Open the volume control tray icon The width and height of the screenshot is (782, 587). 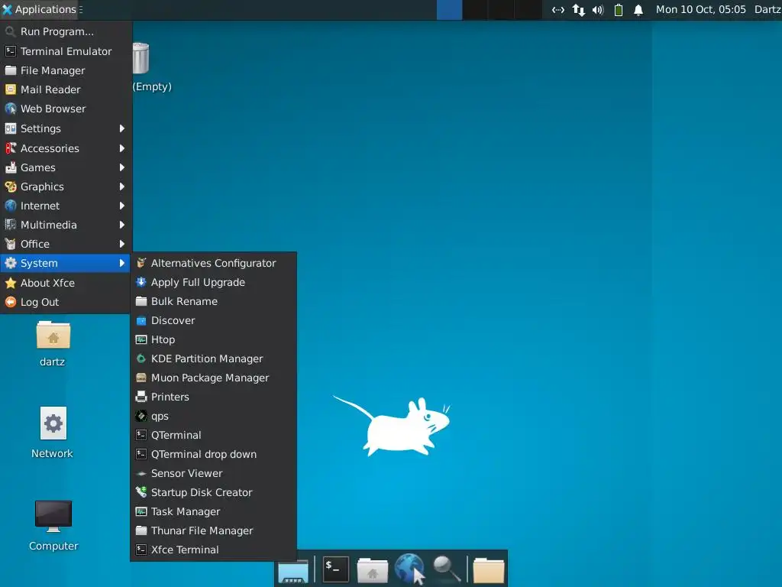(x=598, y=9)
